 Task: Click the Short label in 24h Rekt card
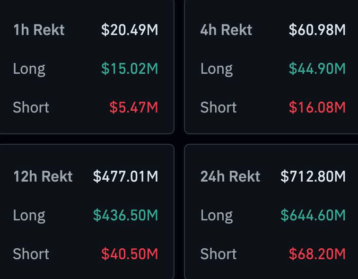tap(218, 254)
